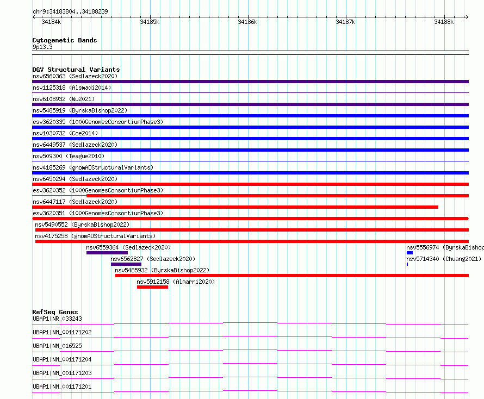Click the RefSeq Genes track title
The height and width of the screenshot is (399, 484).
(x=55, y=312)
